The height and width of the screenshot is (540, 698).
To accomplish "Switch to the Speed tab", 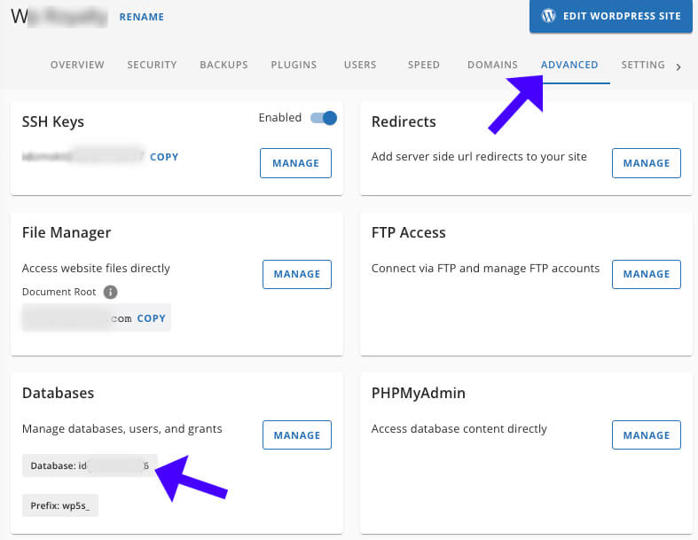I will [x=423, y=65].
